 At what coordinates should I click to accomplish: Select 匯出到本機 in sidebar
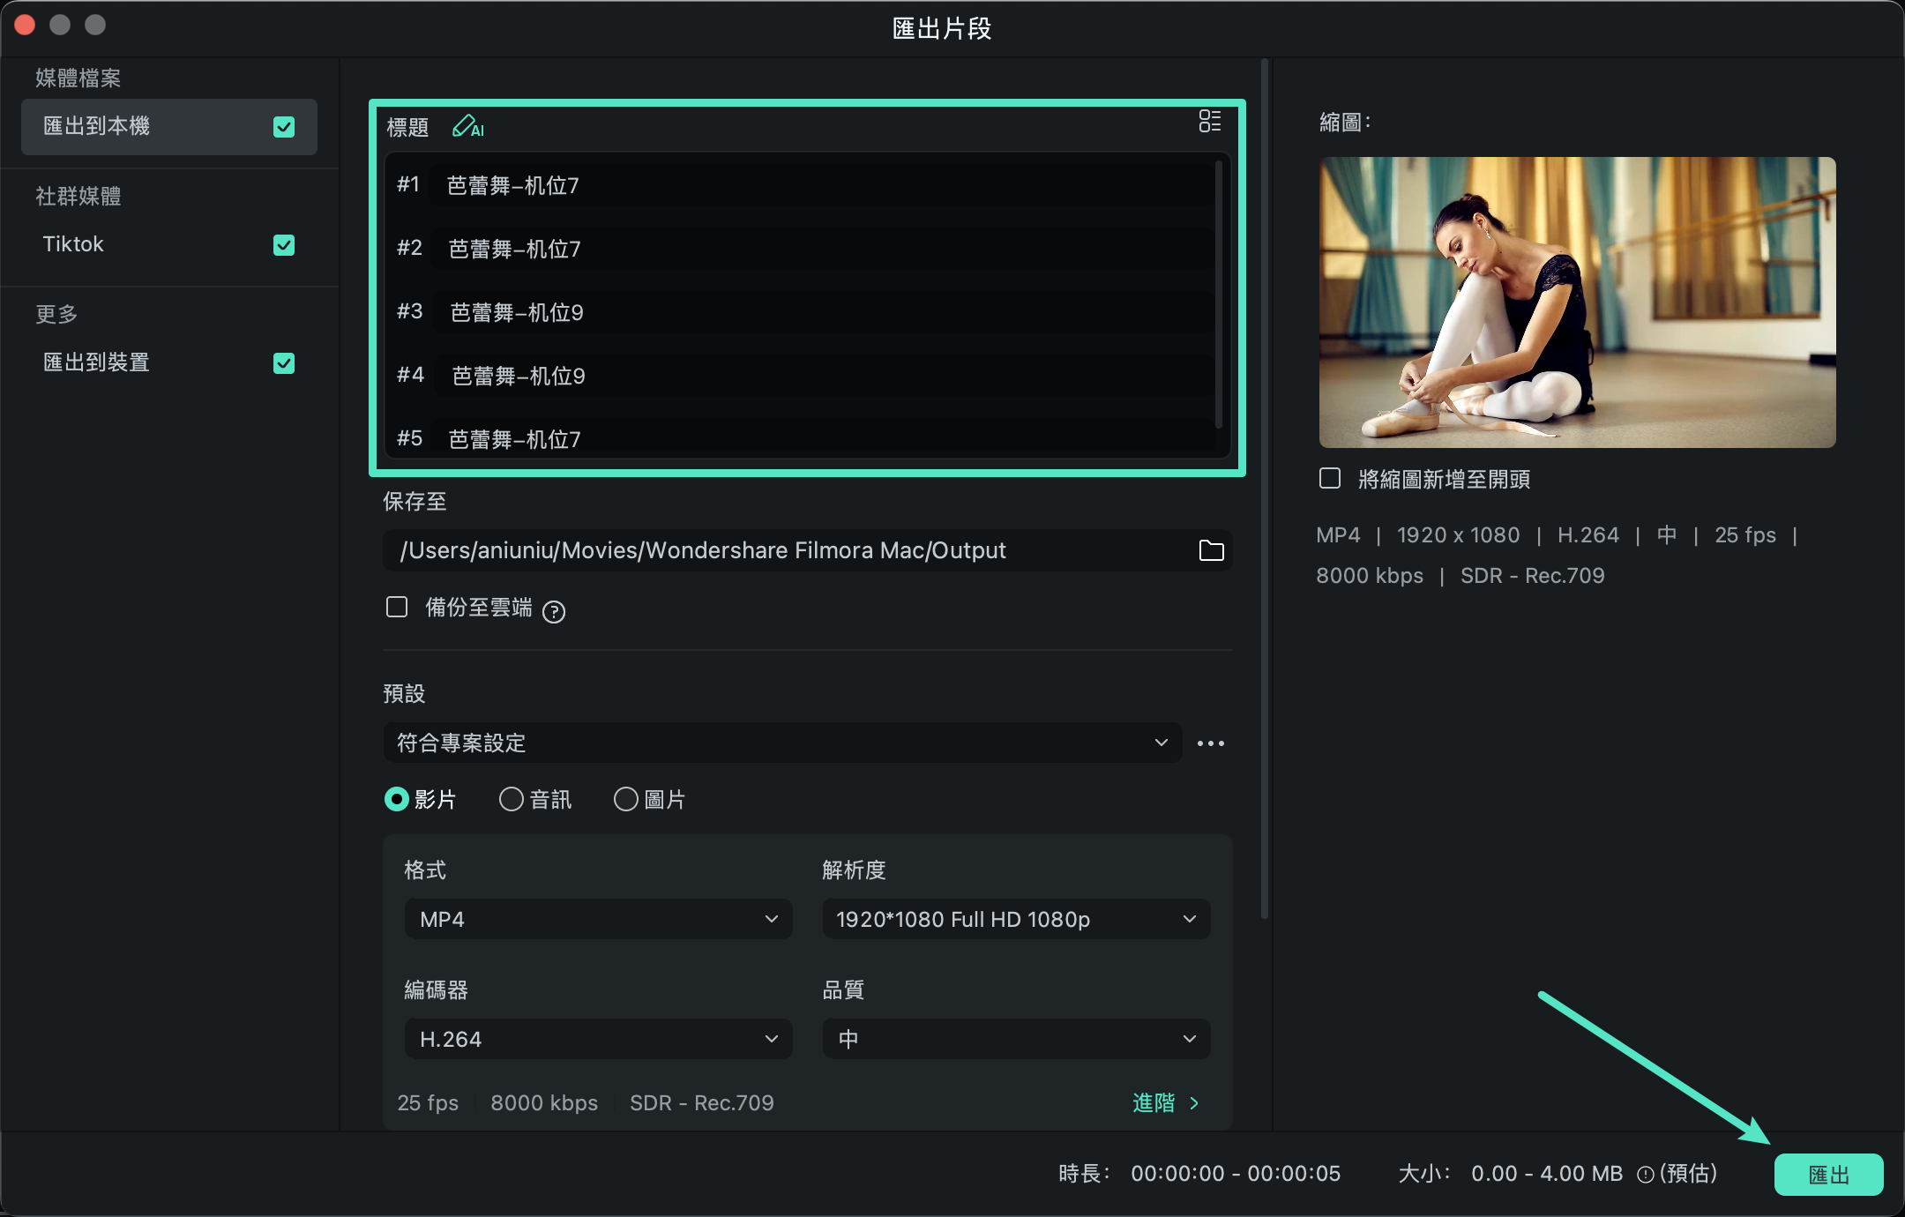coord(169,127)
